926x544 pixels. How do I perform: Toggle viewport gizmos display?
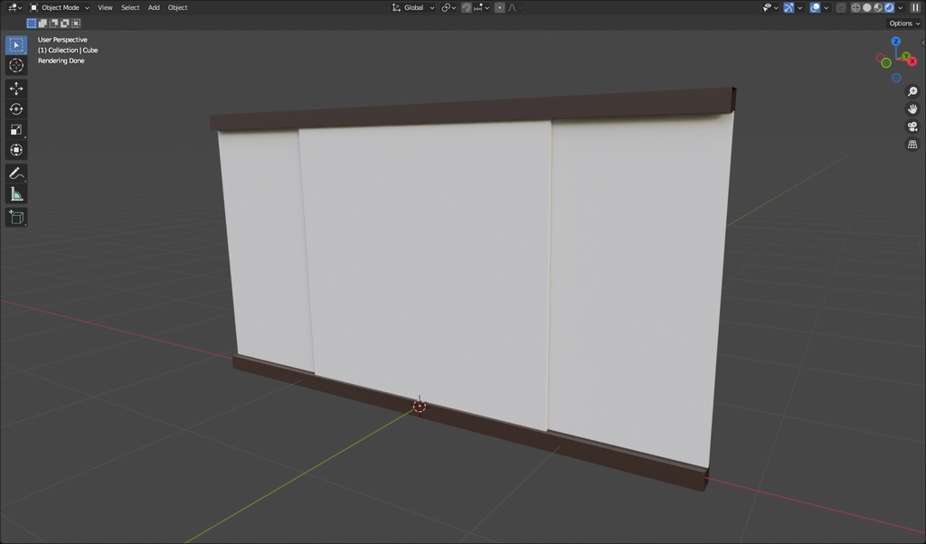pos(789,7)
